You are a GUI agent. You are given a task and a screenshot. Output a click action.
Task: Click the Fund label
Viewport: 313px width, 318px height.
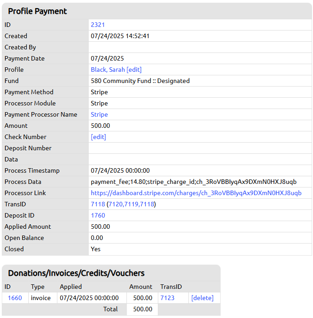pos(12,81)
